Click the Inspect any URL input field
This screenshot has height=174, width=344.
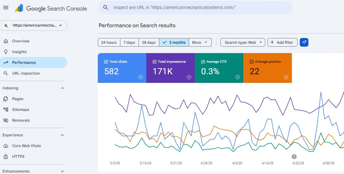pos(195,8)
